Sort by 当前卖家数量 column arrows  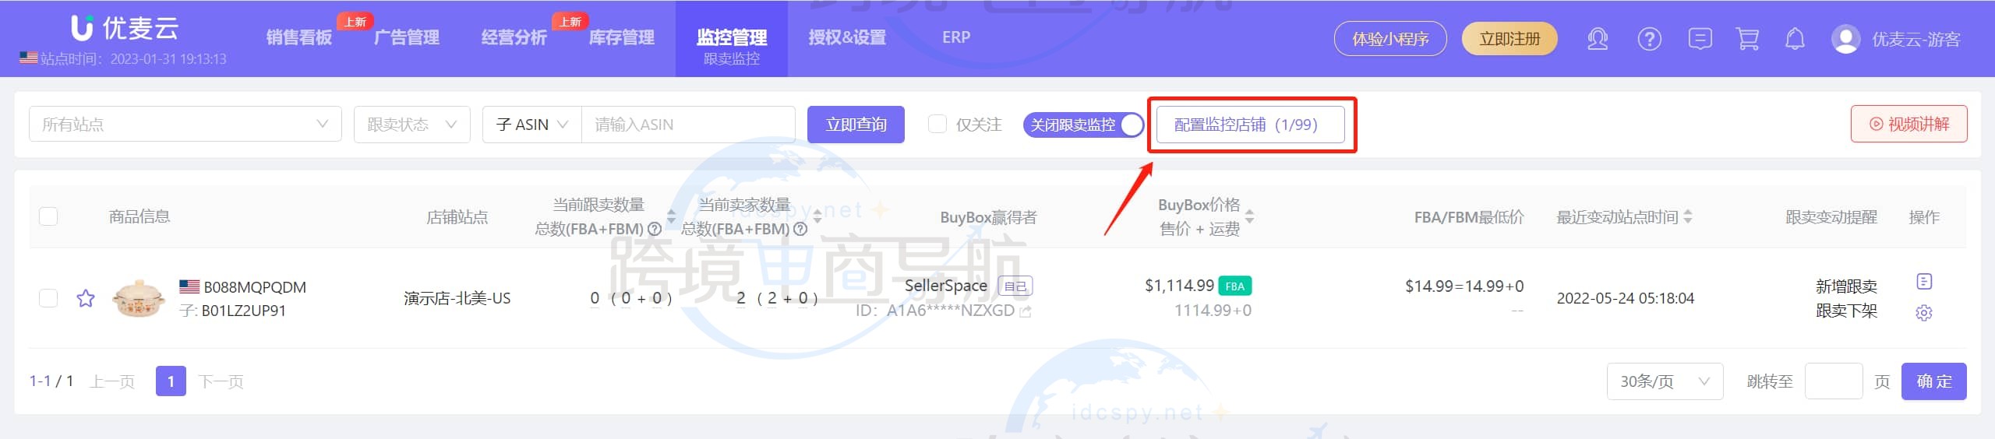(817, 216)
